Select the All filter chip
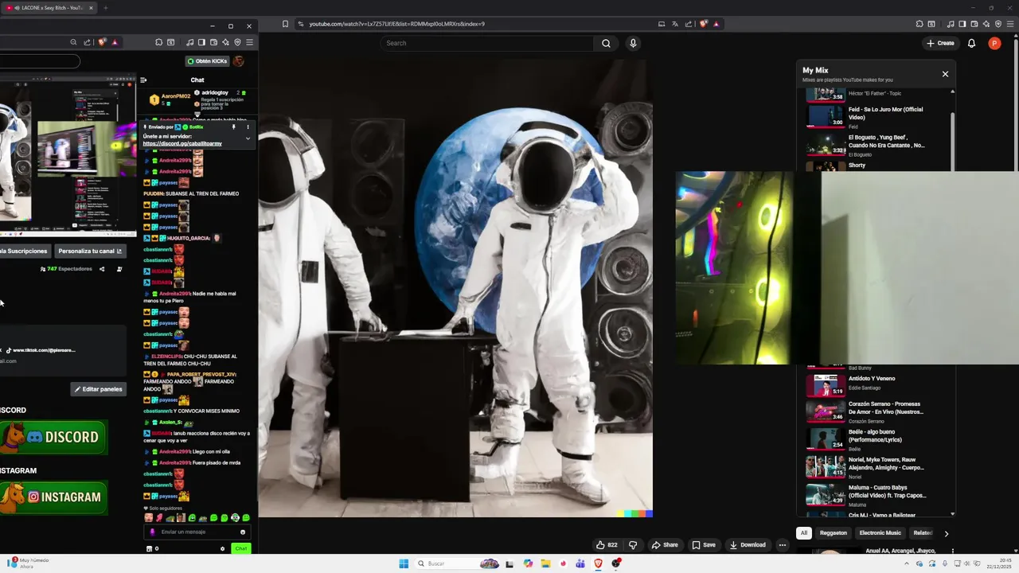1019x573 pixels. [x=804, y=533]
